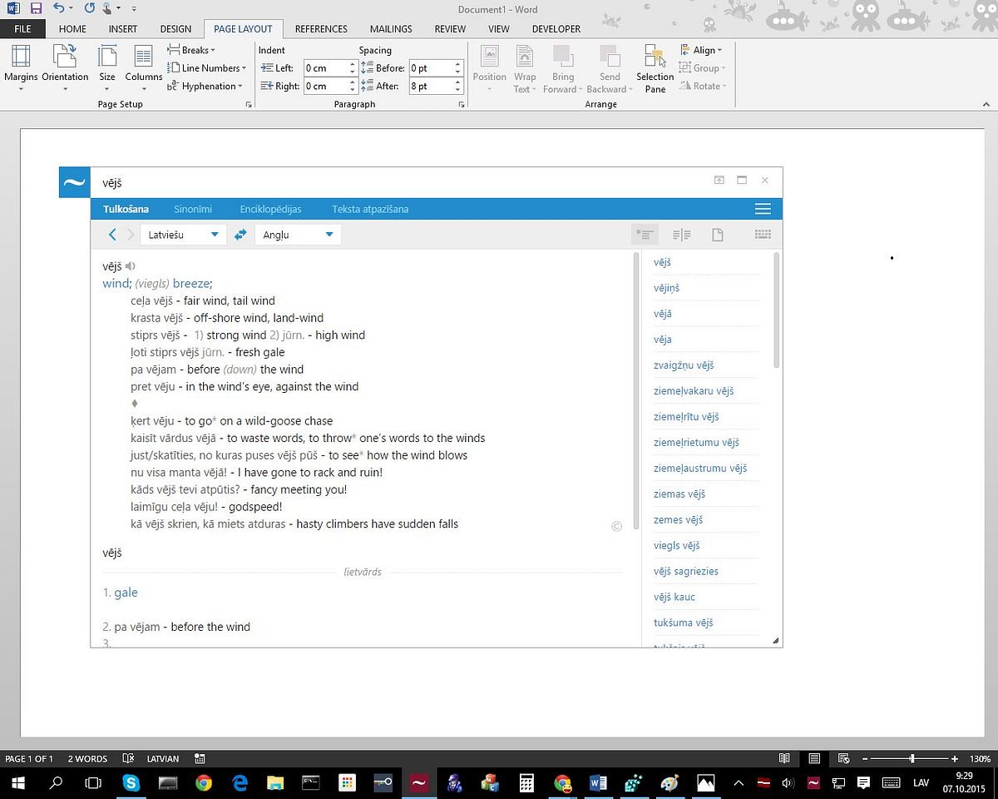998x799 pixels.
Task: Open the Angļu target language dropdown
Action: (298, 235)
